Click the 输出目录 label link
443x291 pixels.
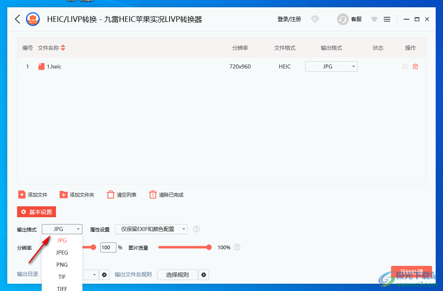tap(28, 274)
